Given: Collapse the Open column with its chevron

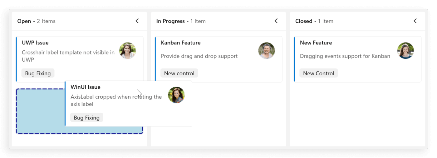Looking at the screenshot, I should tap(137, 21).
